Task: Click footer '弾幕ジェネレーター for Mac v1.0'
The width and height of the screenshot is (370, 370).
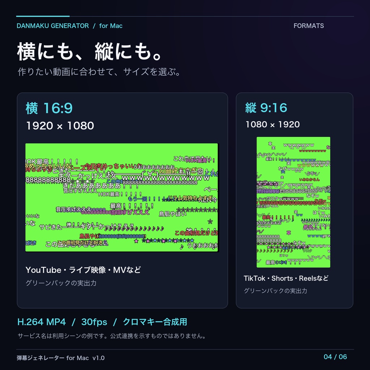Action: [61, 358]
